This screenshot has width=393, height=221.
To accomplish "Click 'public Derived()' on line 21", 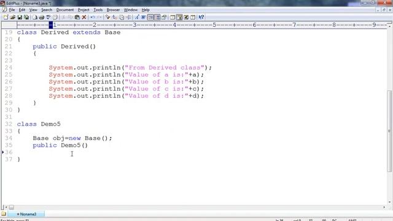I will pyautogui.click(x=64, y=47).
